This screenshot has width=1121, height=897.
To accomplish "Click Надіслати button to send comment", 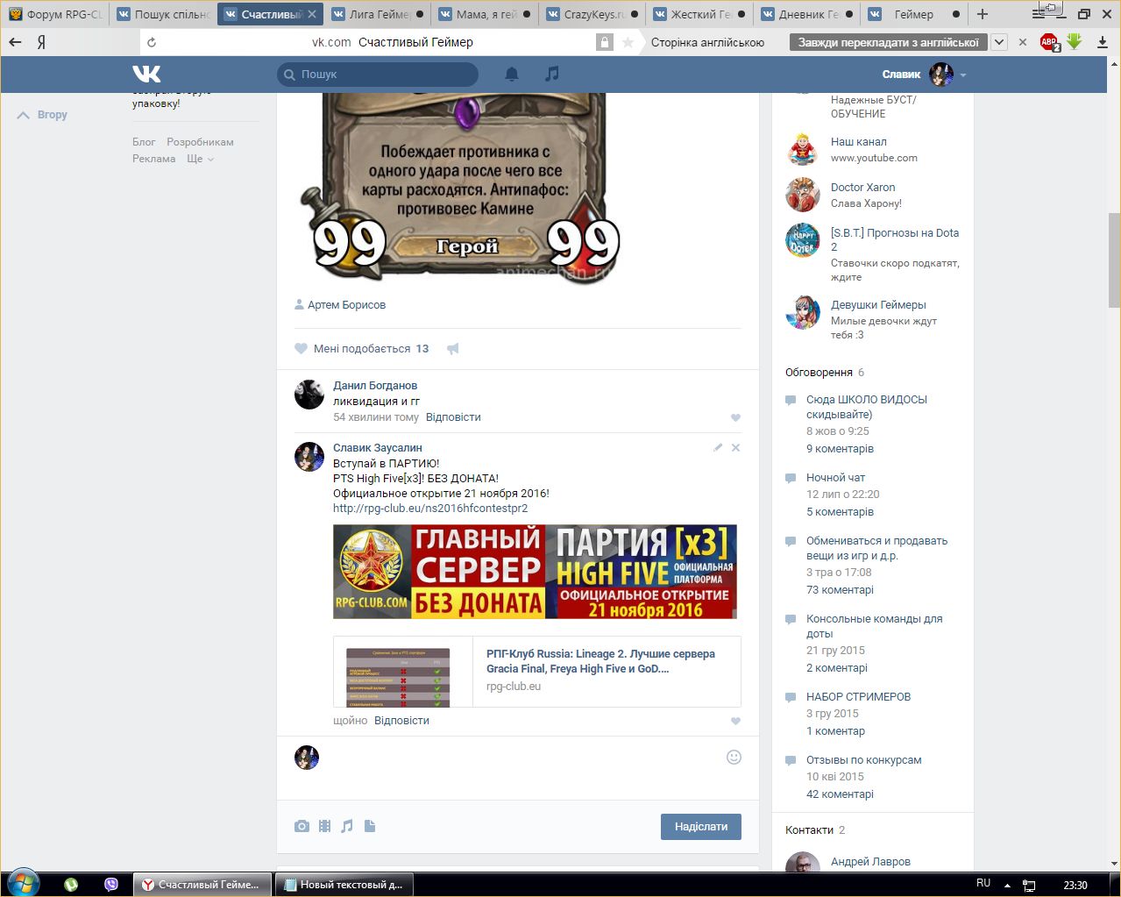I will click(x=700, y=827).
